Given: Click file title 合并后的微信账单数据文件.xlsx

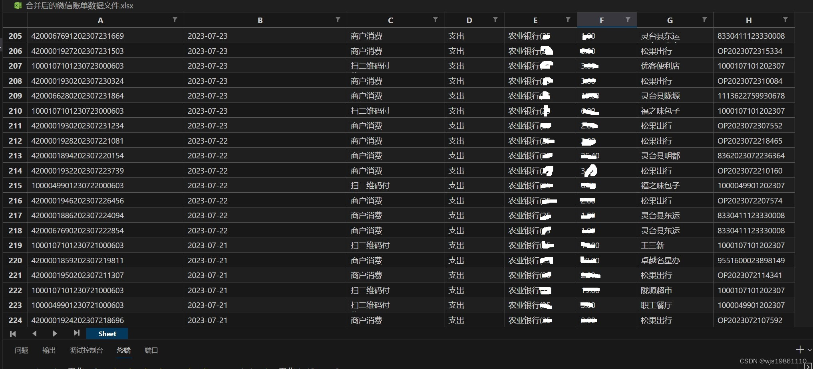Looking at the screenshot, I should click(79, 6).
